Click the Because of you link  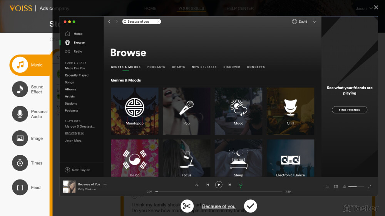pos(219,206)
